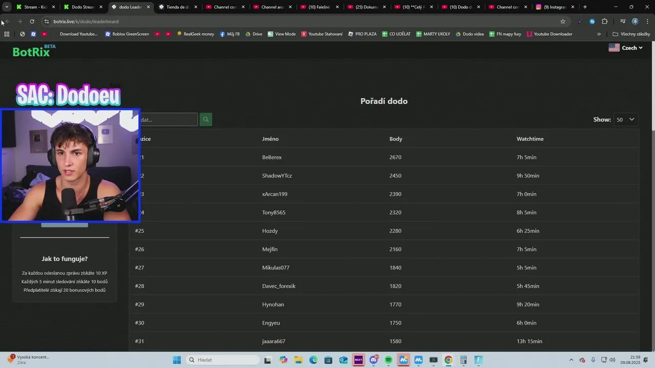Image resolution: width=655 pixels, height=368 pixels.
Task: Switch to the (9) Instagram tab
Action: click(x=555, y=7)
